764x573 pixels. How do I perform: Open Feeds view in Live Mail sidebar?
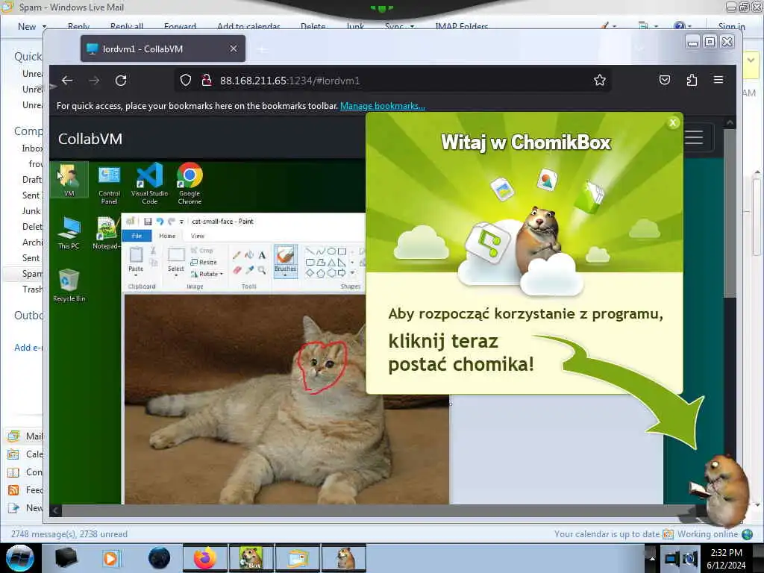click(x=25, y=490)
